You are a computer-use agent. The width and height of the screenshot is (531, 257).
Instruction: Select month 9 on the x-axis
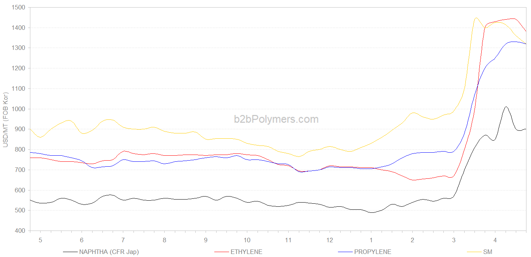(206, 240)
